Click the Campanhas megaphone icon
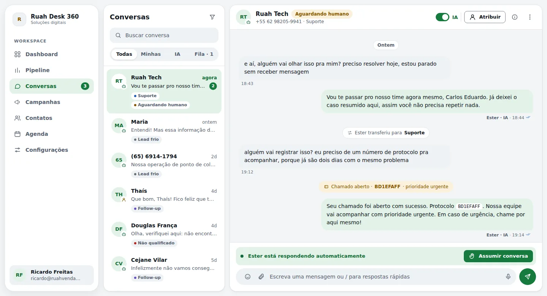Viewport: 547px width, 296px height. [x=17, y=102]
